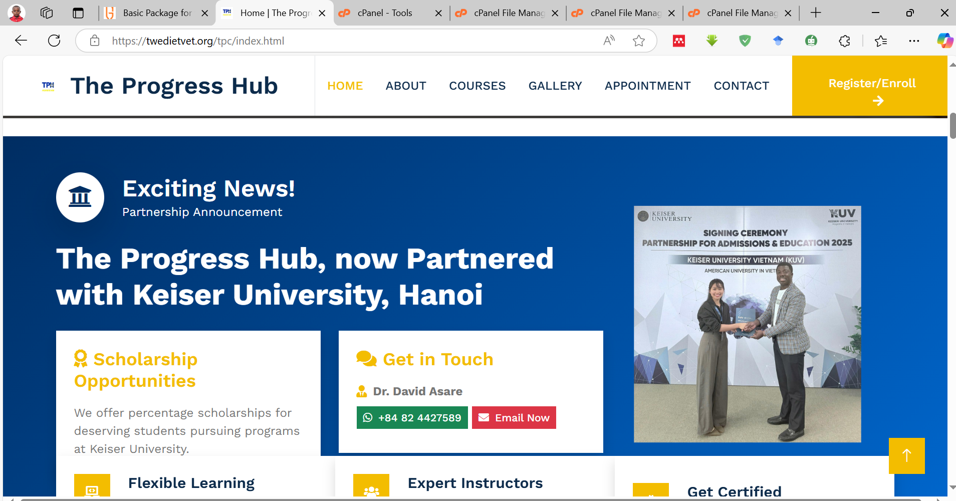Open a new browser tab

816,13
